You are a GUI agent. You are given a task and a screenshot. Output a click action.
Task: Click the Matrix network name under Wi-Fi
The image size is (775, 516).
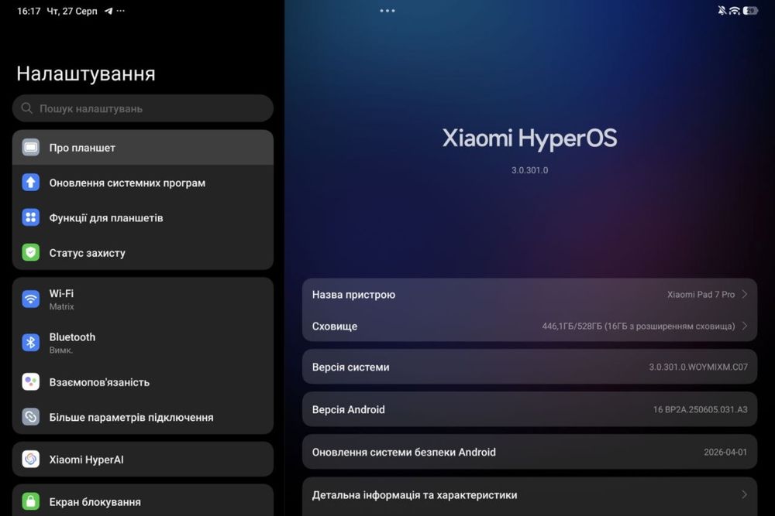coord(61,306)
